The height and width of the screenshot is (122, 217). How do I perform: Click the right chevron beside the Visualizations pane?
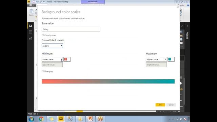182,26
